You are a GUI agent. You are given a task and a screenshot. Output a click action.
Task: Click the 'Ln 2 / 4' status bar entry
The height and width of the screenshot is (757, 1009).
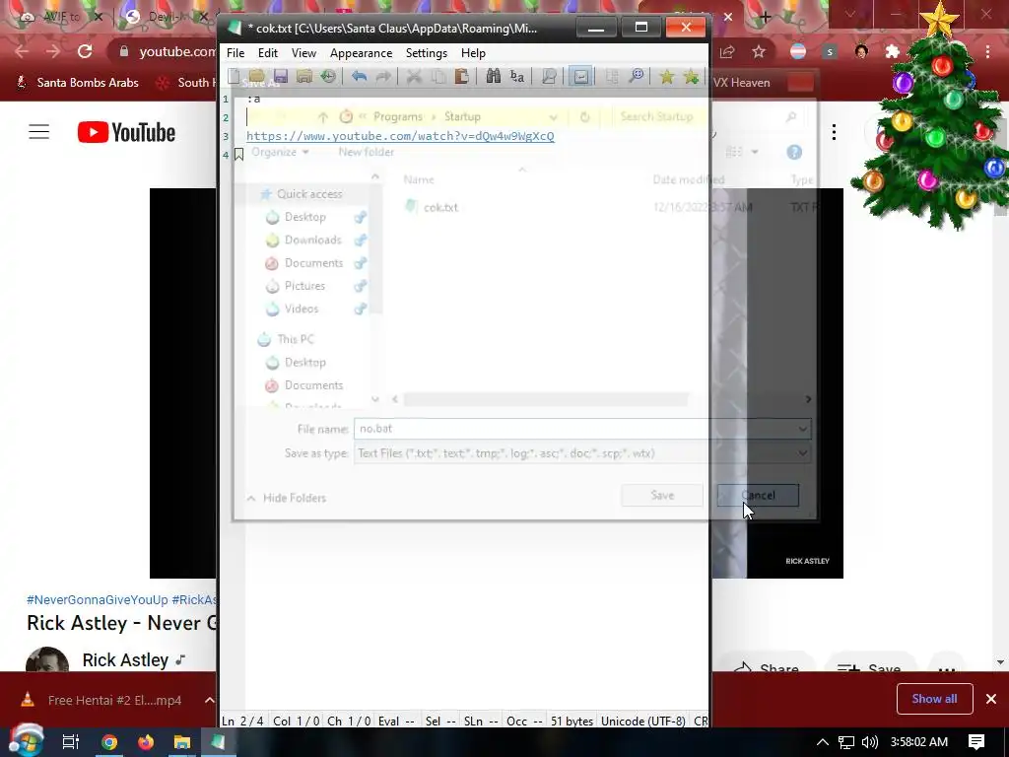click(243, 721)
